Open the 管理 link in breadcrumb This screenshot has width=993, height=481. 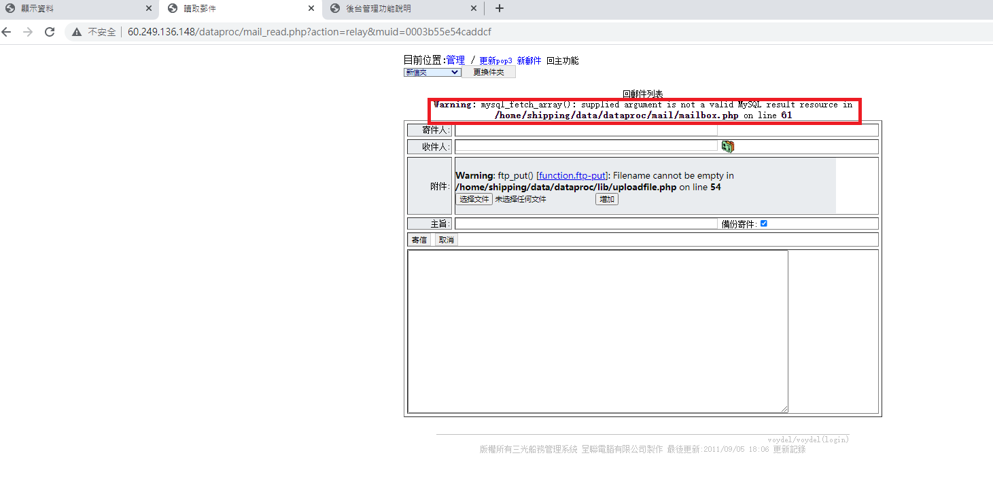tap(455, 60)
